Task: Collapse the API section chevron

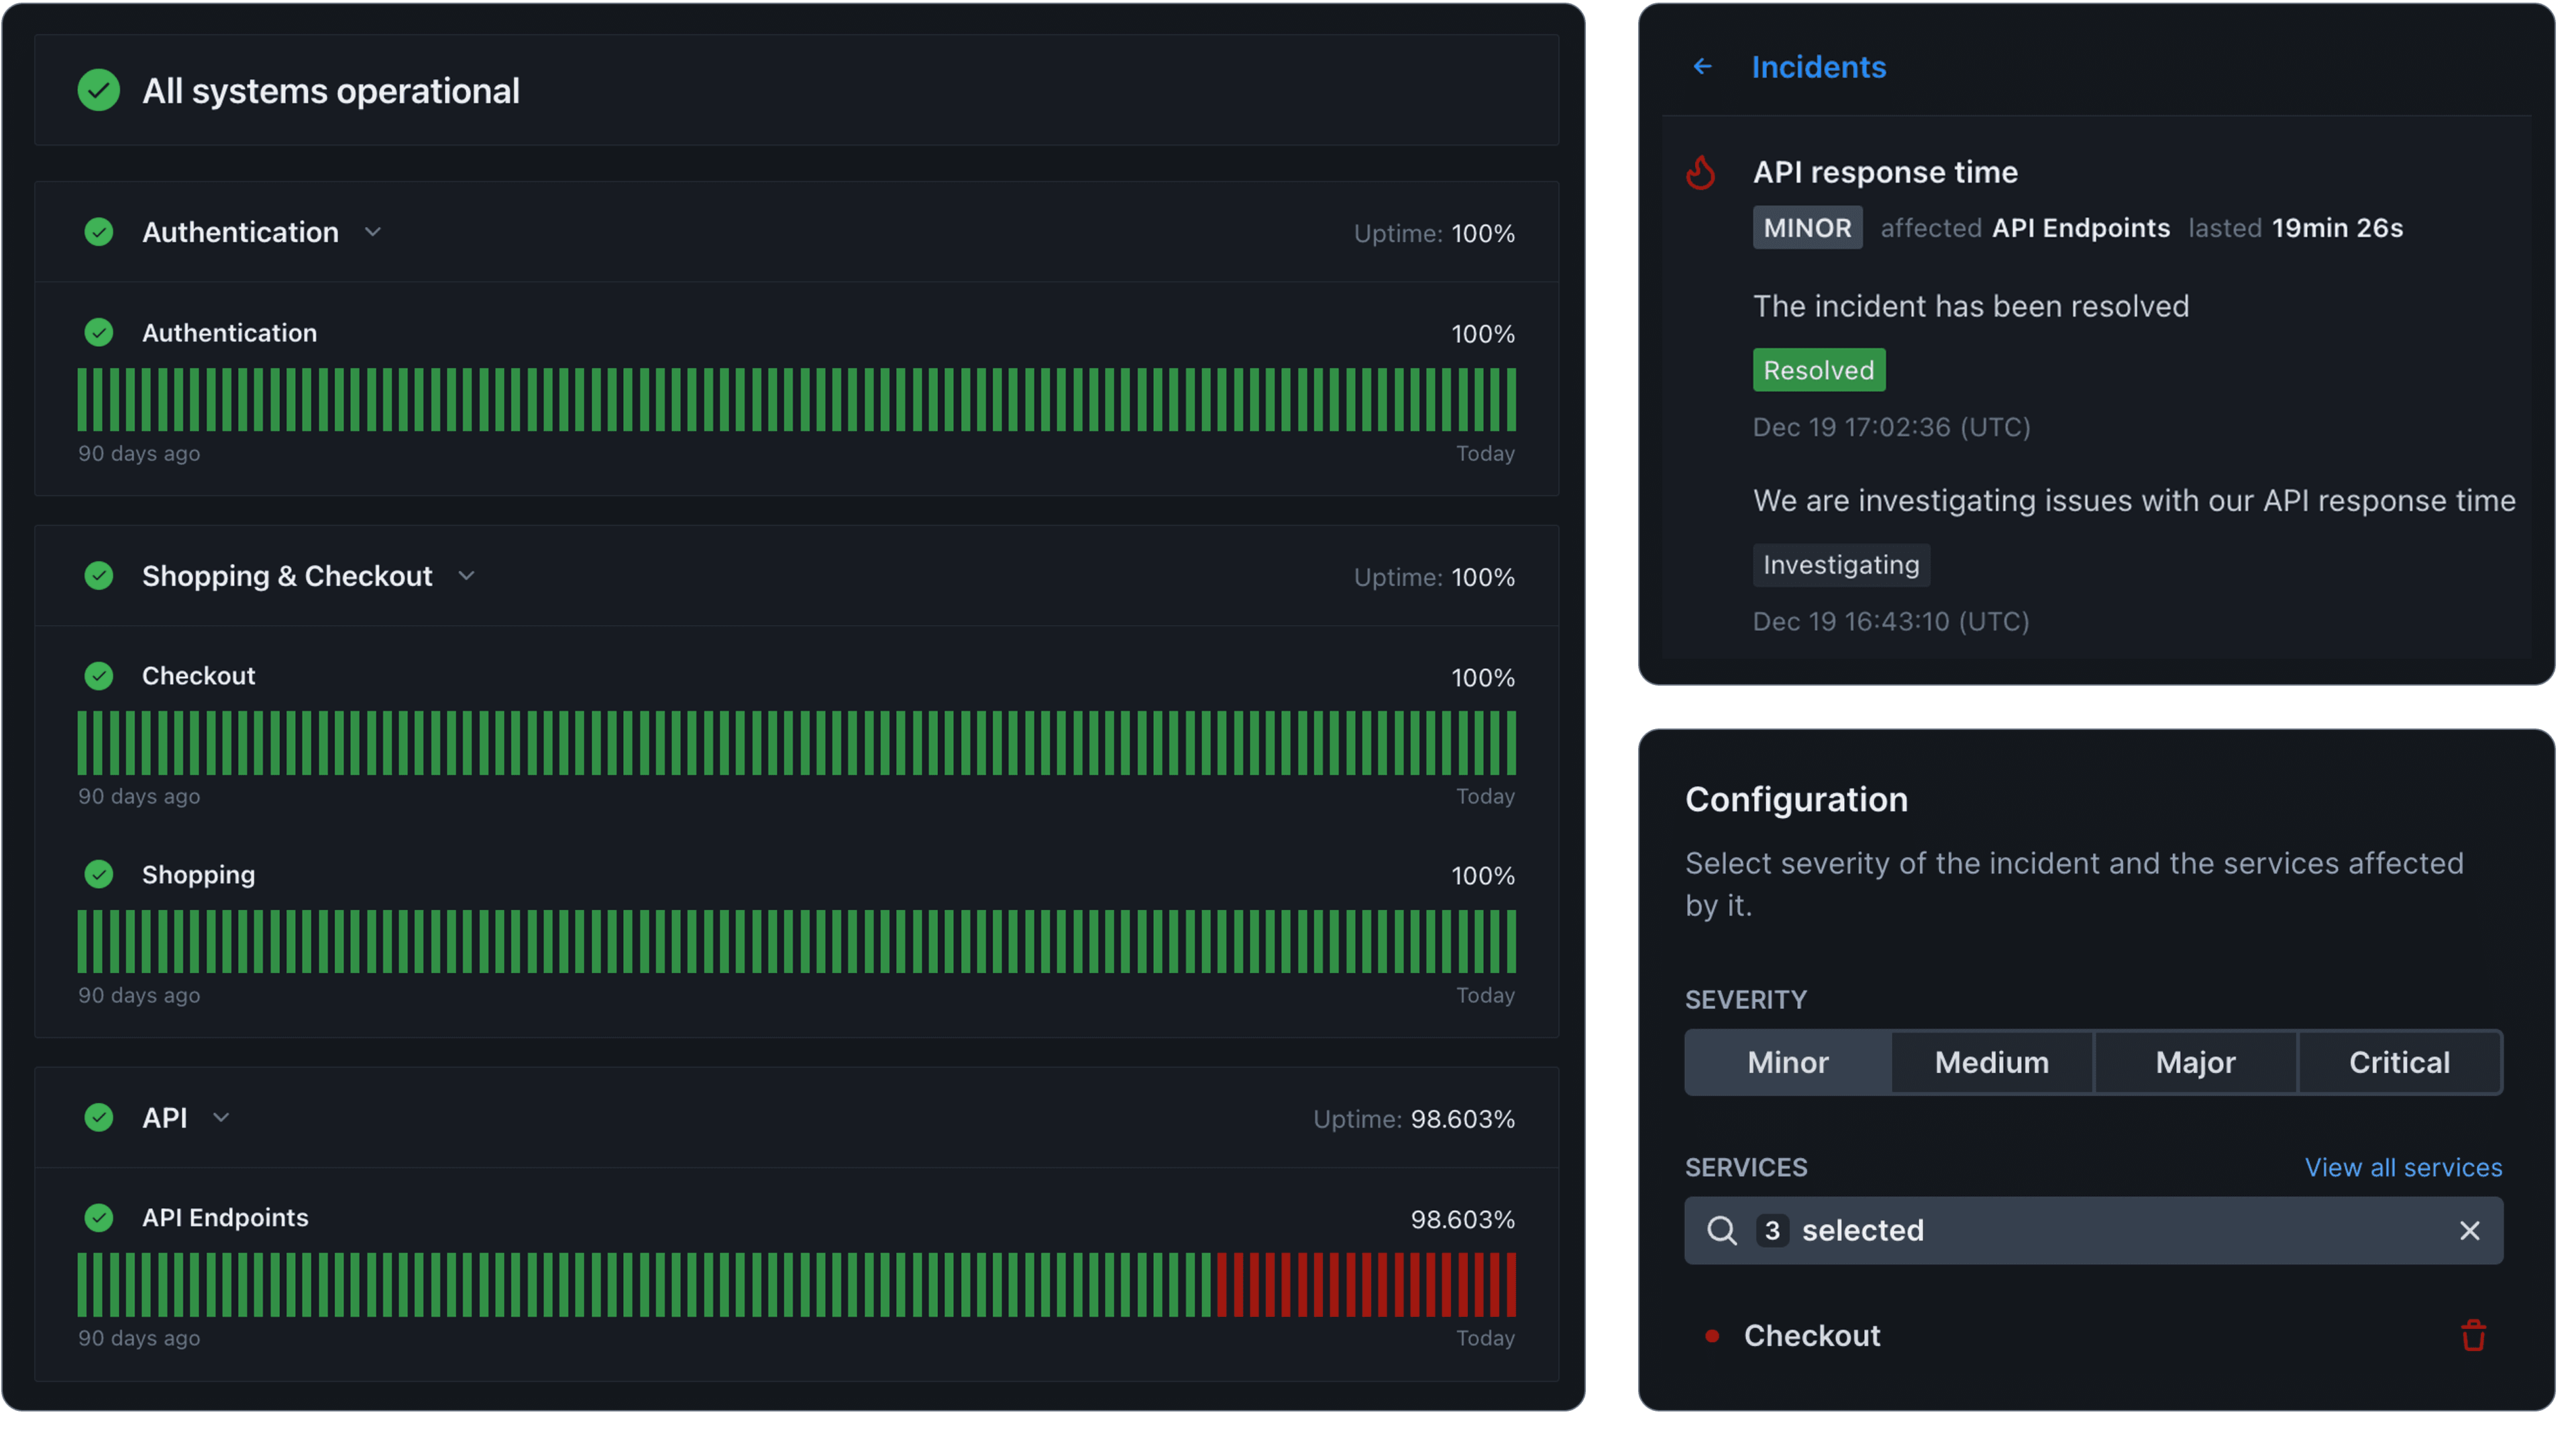Action: (x=221, y=1118)
